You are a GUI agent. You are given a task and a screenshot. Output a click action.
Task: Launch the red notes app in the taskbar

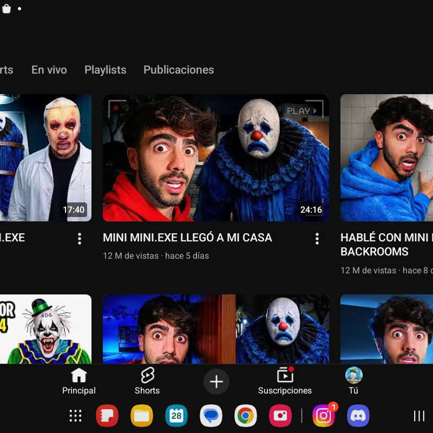click(x=107, y=416)
